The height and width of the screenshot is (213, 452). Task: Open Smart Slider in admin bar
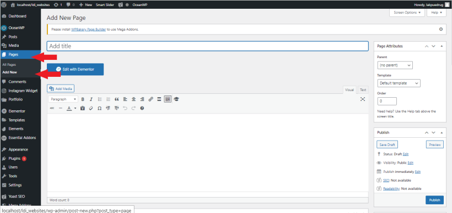105,5
